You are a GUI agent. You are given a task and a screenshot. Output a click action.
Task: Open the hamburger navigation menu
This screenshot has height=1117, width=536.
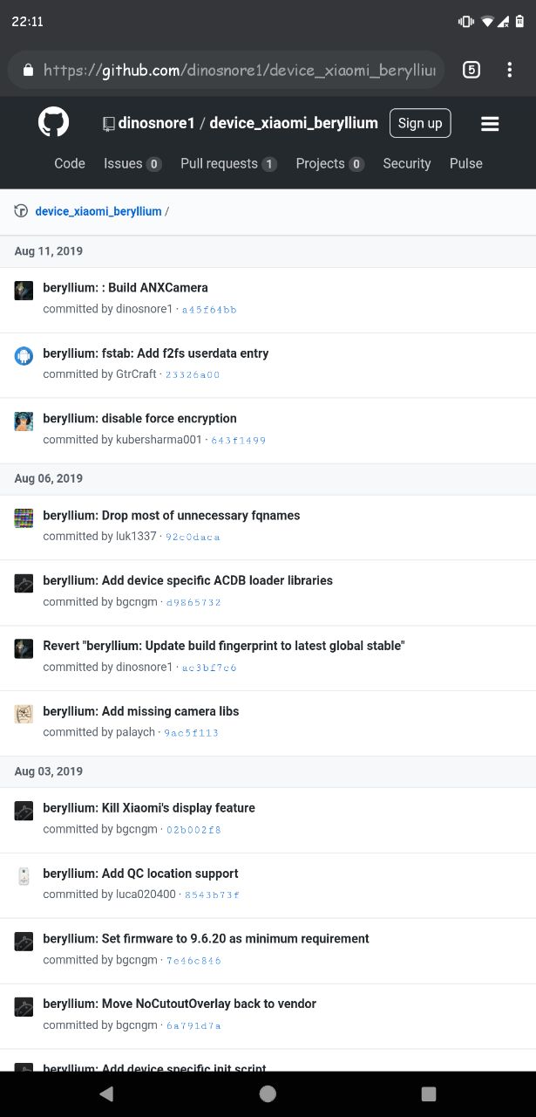490,124
